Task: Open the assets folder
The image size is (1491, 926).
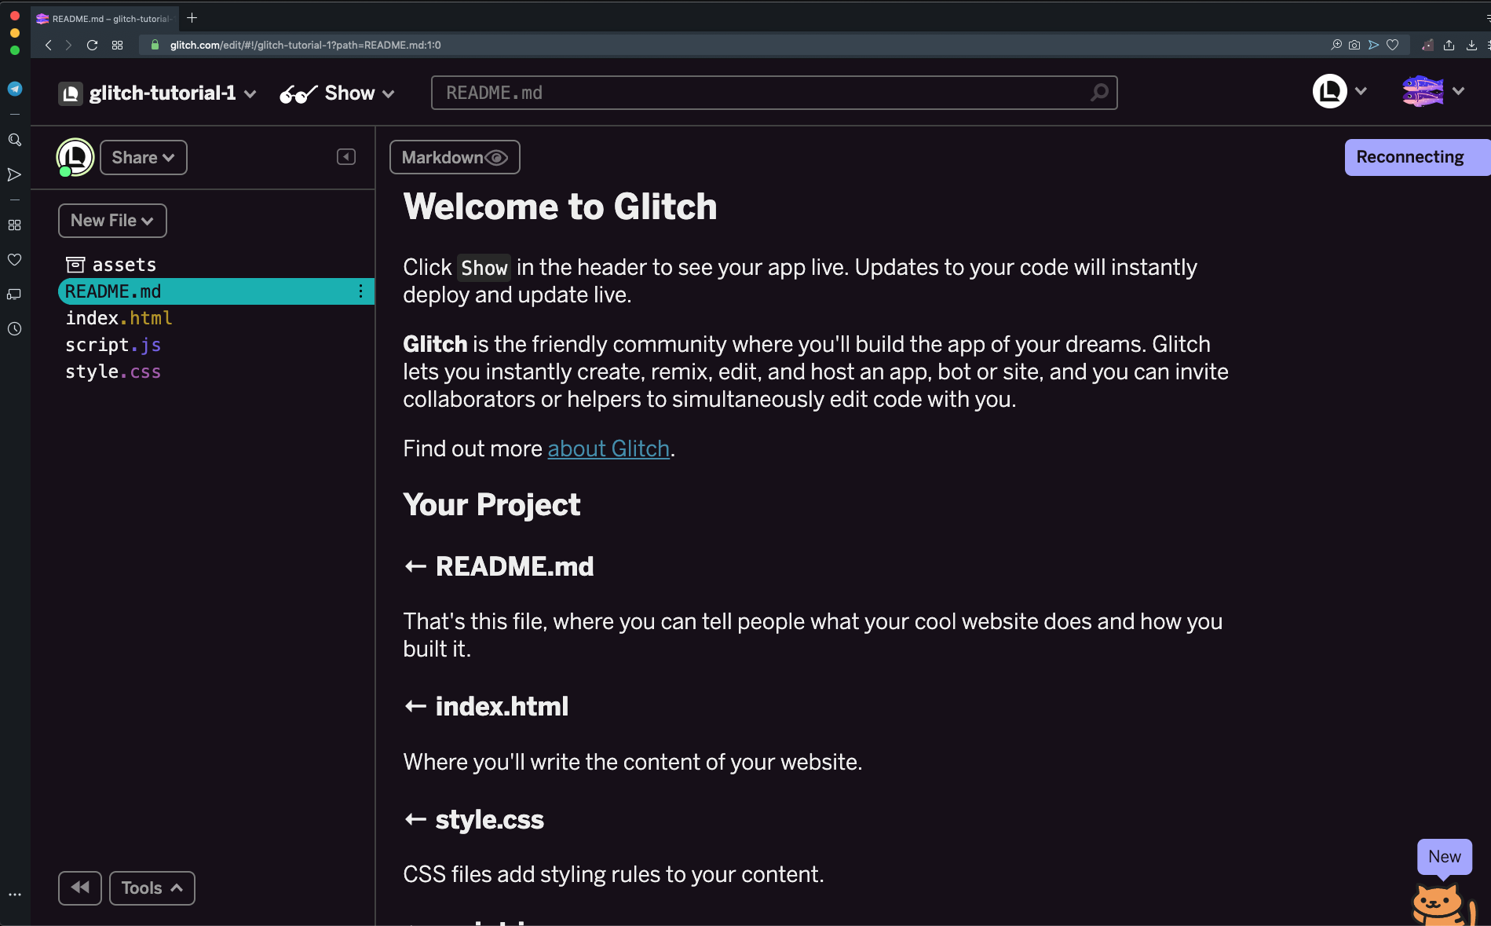Action: point(111,265)
